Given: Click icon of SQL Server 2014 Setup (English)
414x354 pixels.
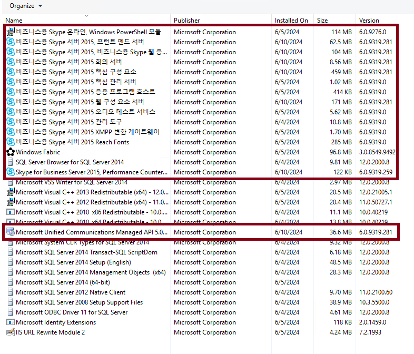Looking at the screenshot, I should coord(11,262).
